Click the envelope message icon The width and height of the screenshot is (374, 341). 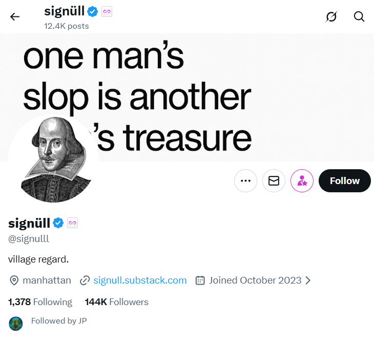(x=274, y=180)
